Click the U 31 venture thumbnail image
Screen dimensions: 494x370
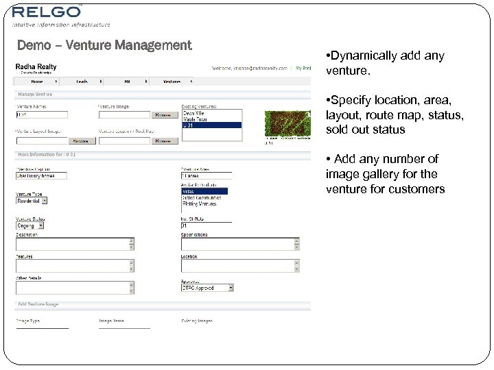287,125
